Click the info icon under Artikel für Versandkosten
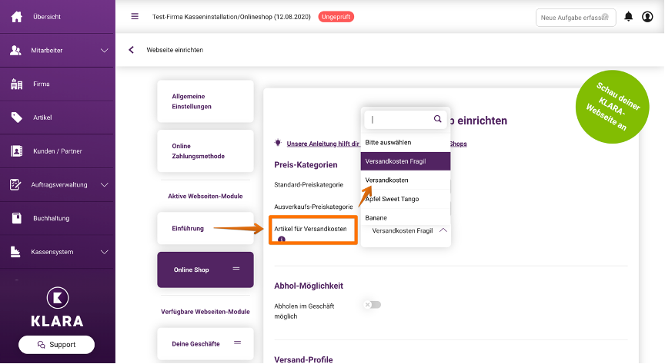 click(x=281, y=240)
